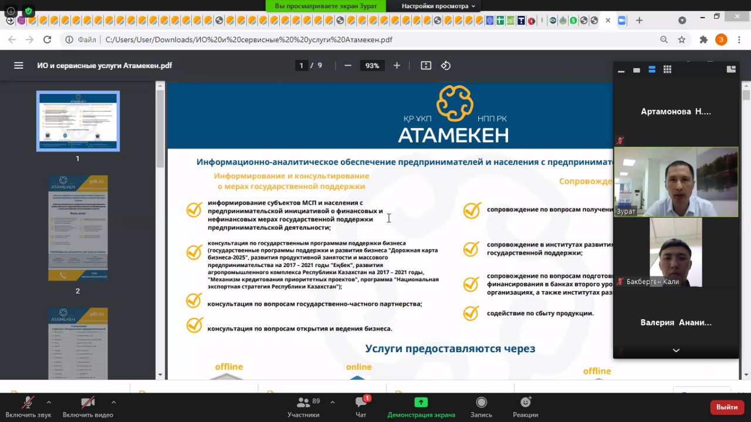Open the browser extensions puzzle icon

[x=703, y=40]
